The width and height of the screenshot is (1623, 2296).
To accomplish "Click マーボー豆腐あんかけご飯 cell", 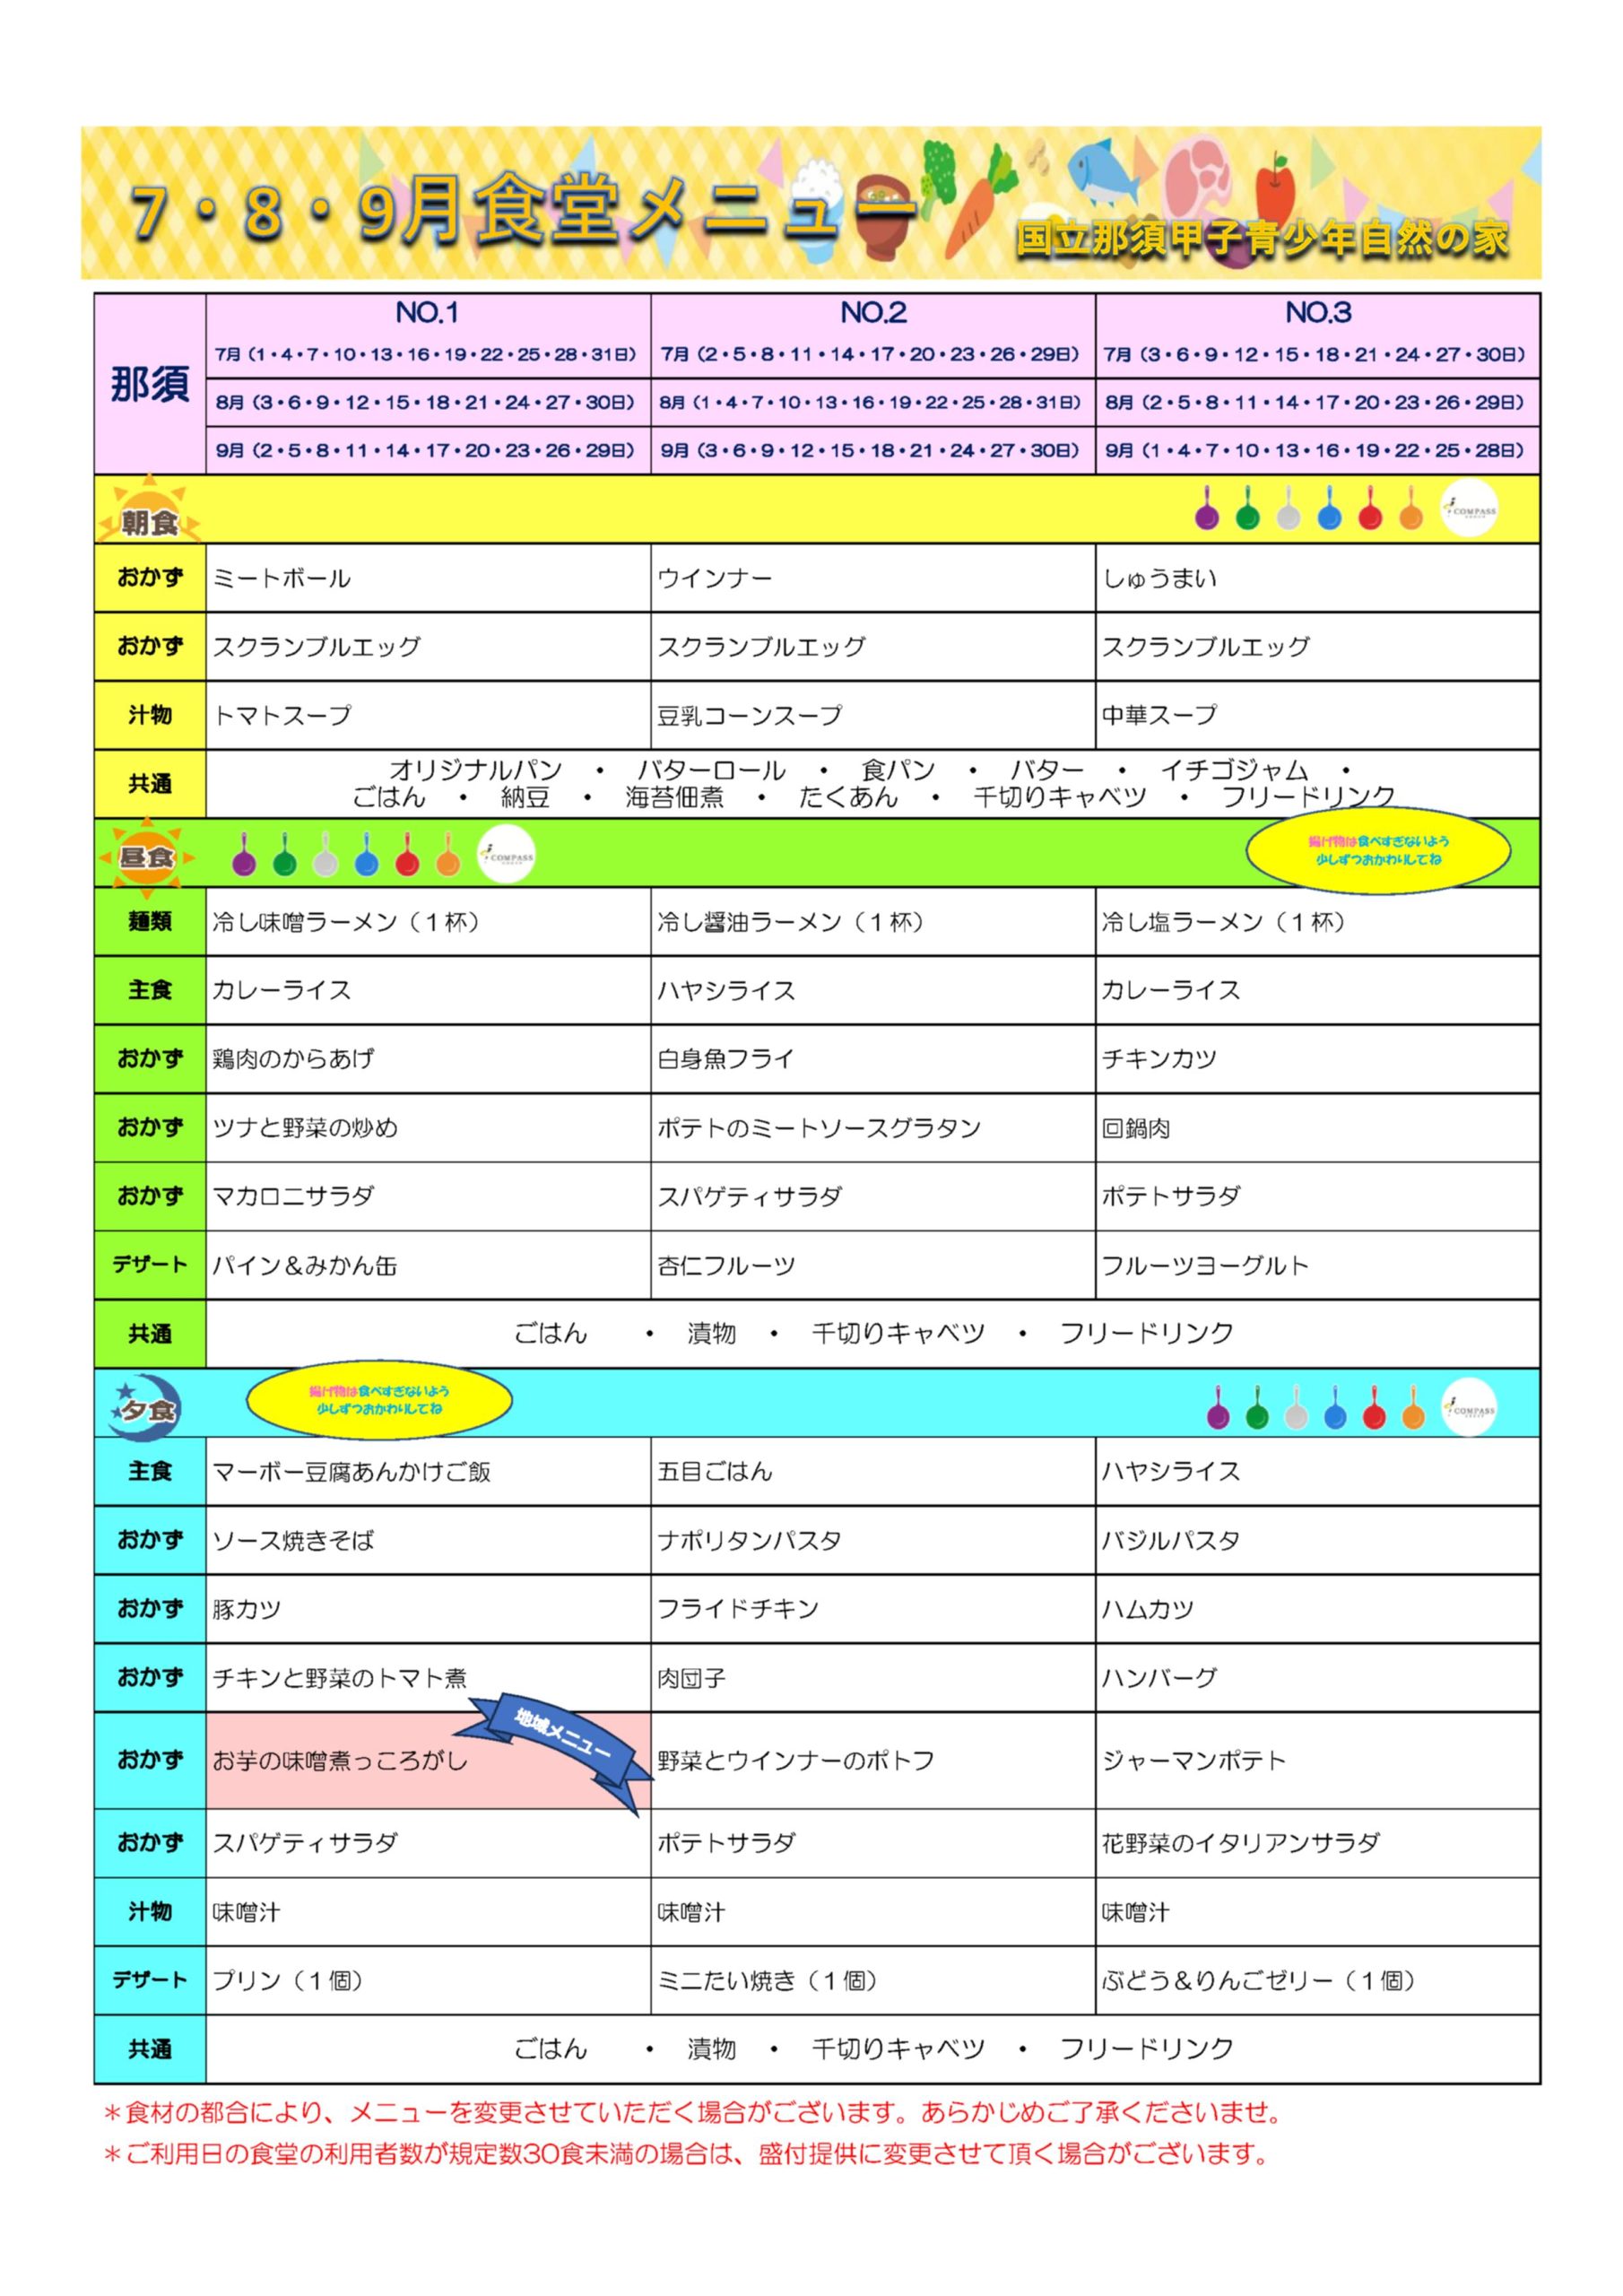I will click(x=428, y=1472).
